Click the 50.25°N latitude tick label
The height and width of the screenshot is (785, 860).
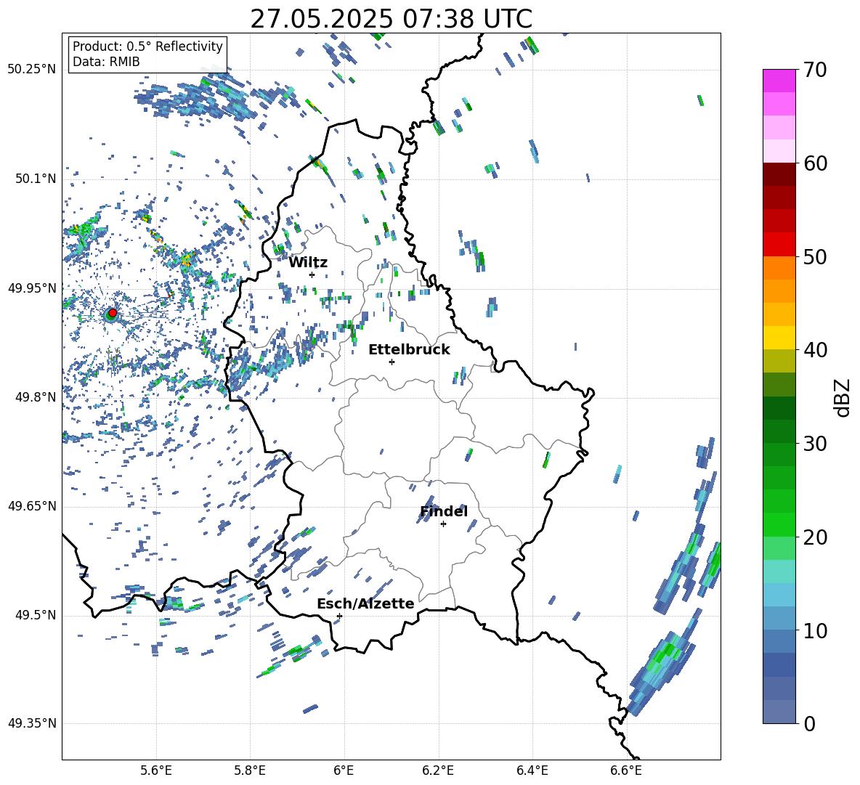pos(32,70)
